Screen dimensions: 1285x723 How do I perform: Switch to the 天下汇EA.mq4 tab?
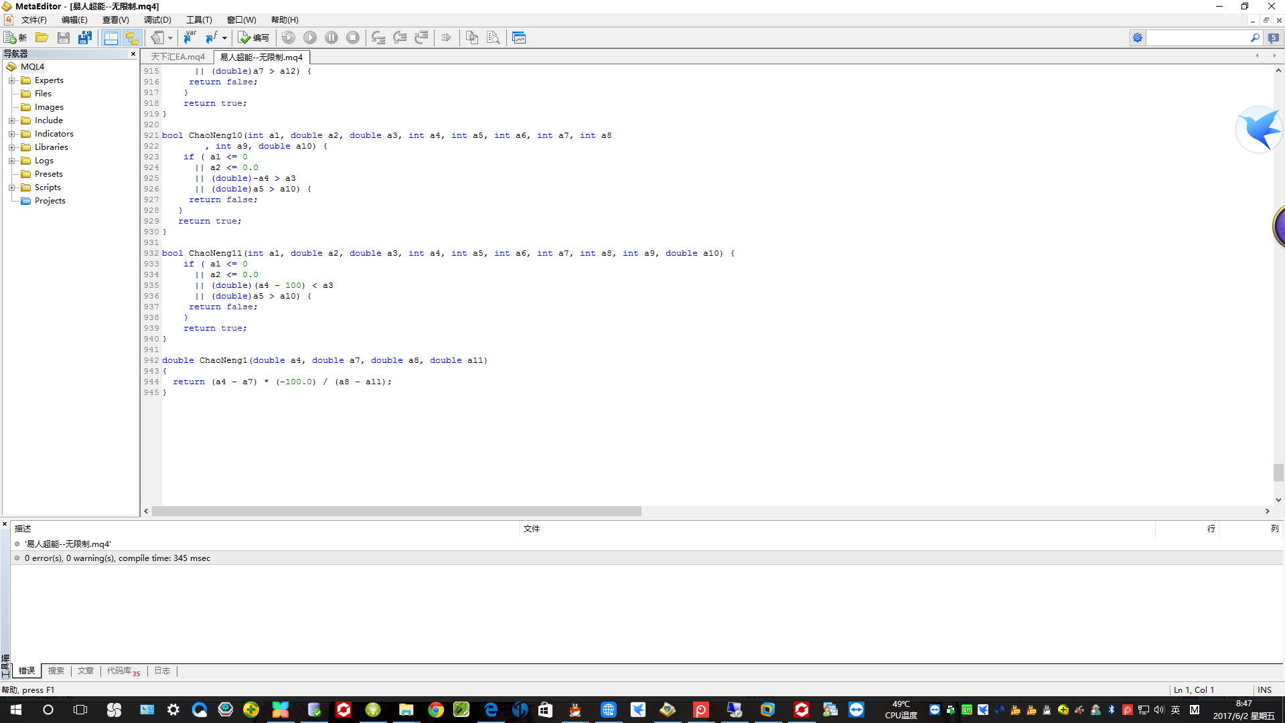(178, 57)
